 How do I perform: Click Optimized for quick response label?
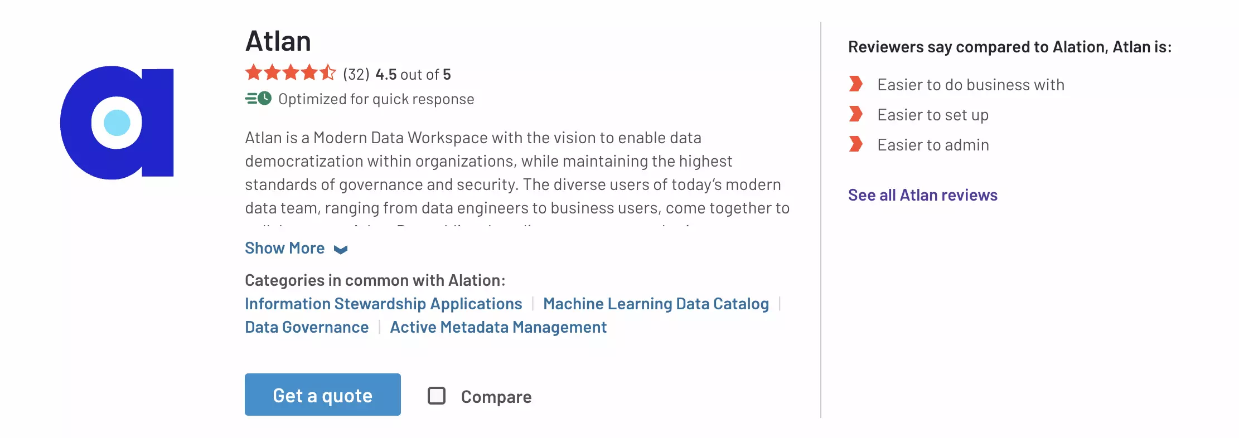click(376, 99)
